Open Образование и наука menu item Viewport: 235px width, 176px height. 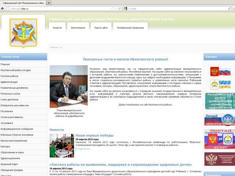(x=23, y=153)
